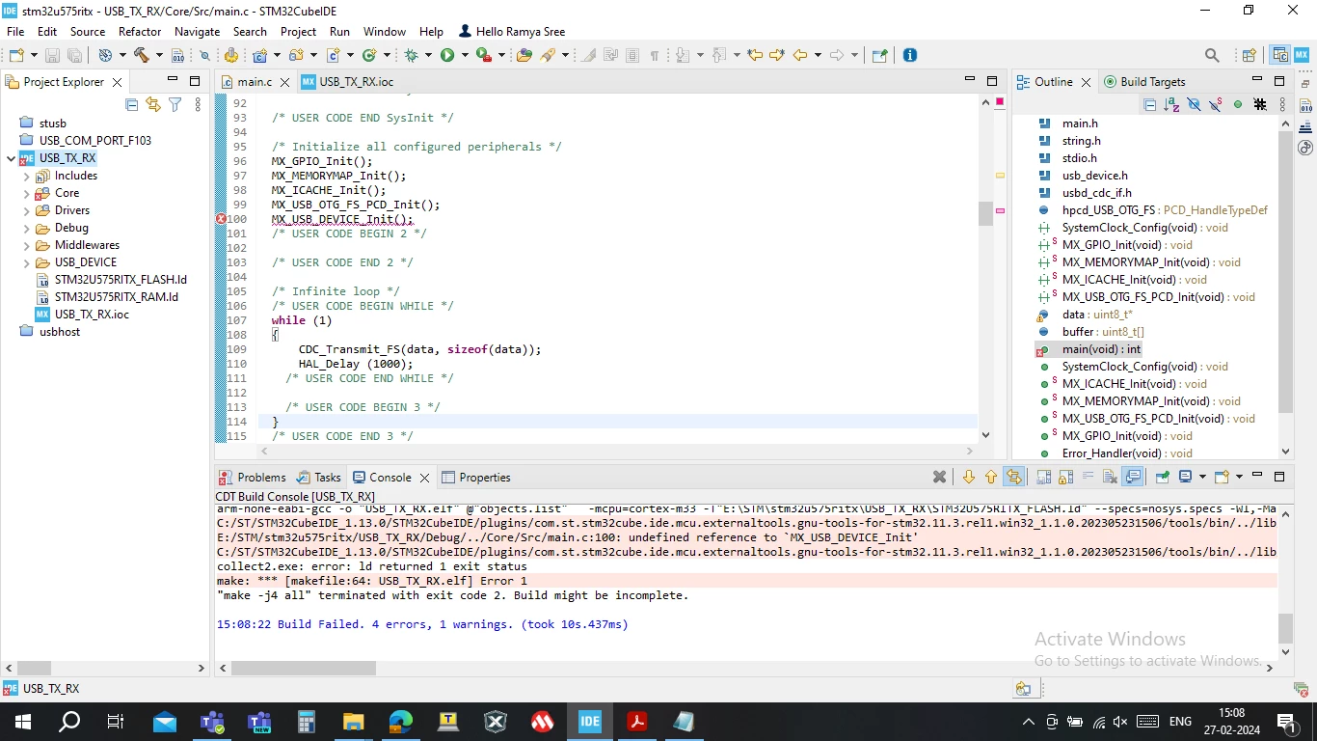
Task: Toggle Link with Editor in Project Explorer
Action: tap(153, 104)
